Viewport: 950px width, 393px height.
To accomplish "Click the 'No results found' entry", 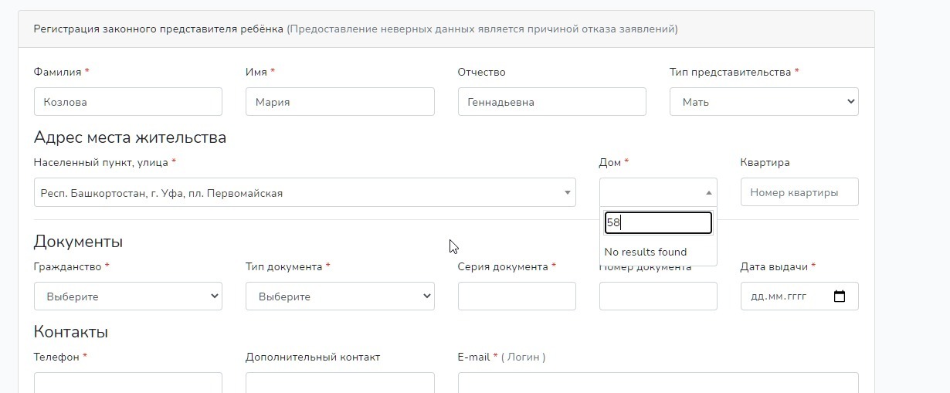I will point(646,252).
